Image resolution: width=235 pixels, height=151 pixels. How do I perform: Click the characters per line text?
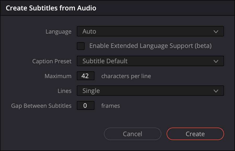(126, 76)
